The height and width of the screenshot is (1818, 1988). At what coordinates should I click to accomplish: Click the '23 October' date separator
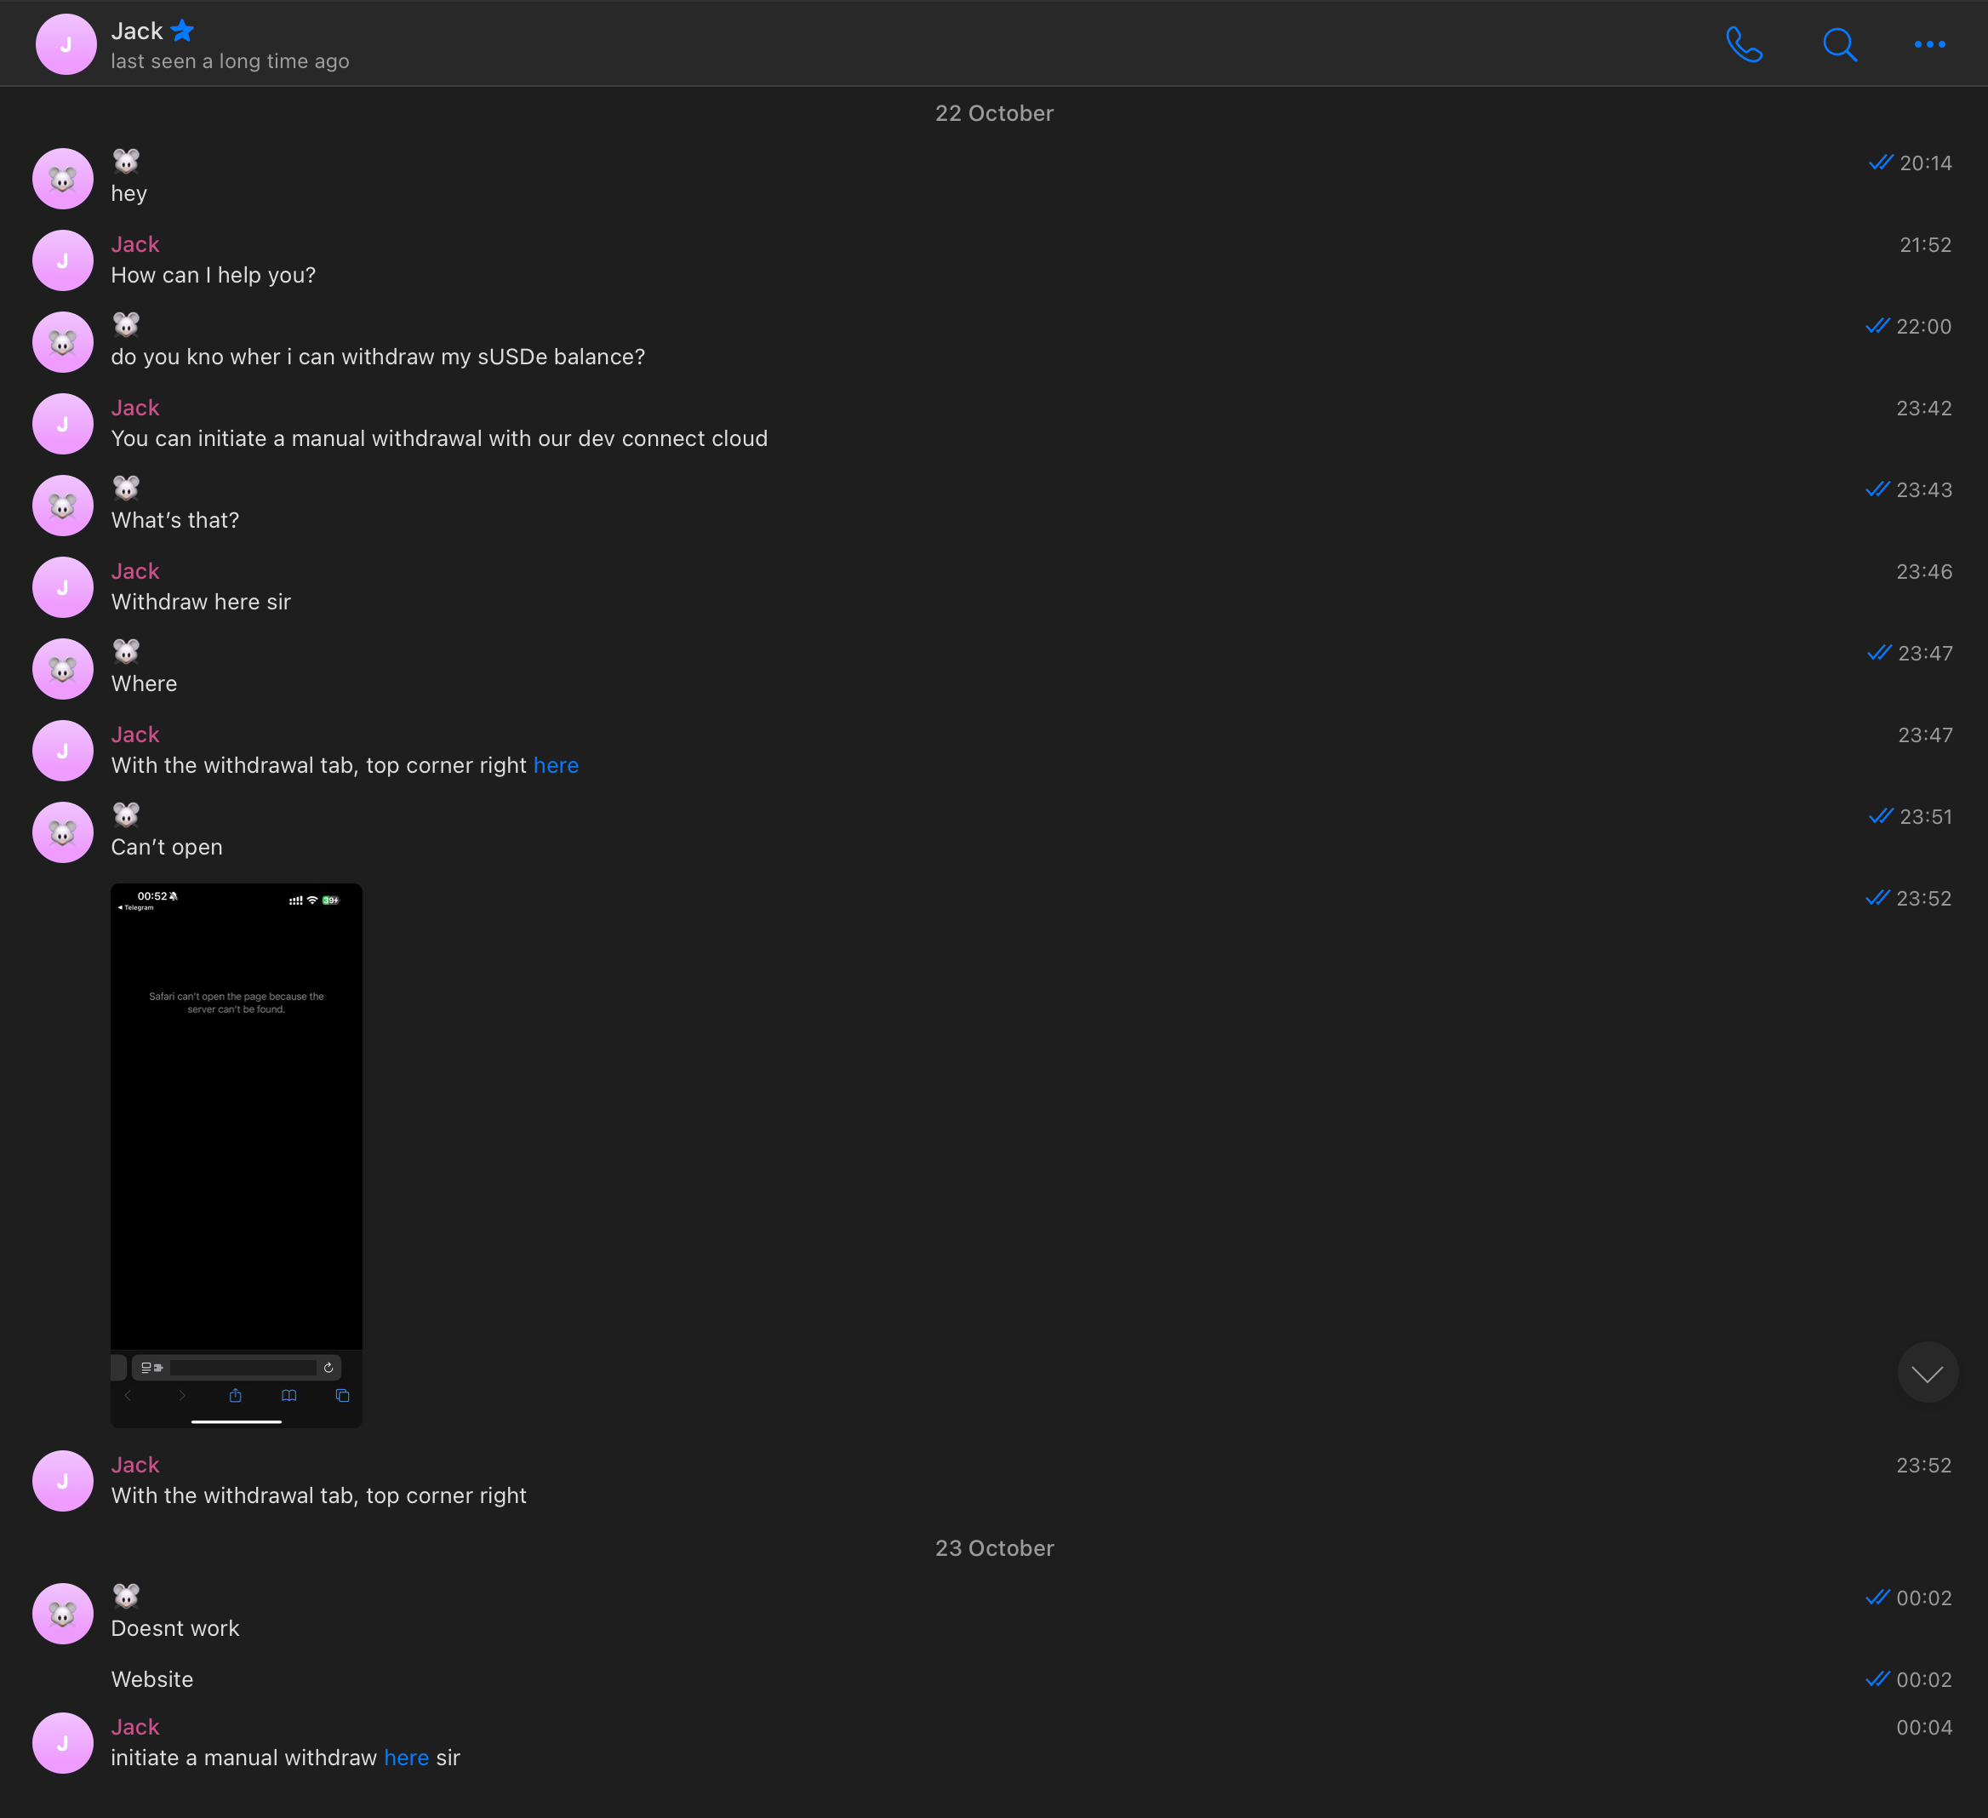(994, 1547)
